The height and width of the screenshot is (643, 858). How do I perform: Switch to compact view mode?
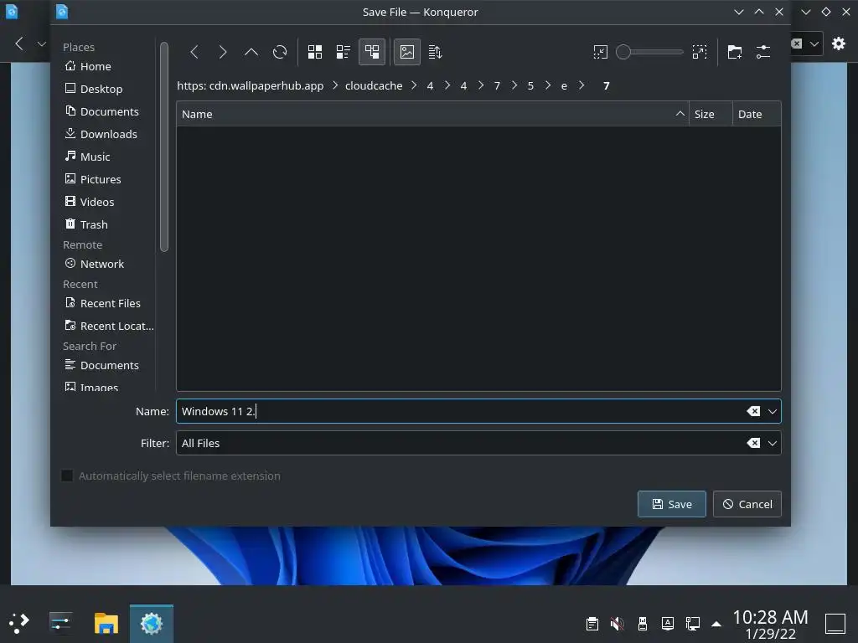[343, 52]
